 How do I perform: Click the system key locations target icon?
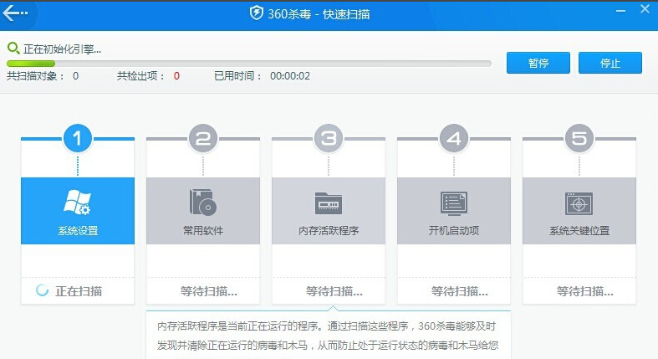579,203
